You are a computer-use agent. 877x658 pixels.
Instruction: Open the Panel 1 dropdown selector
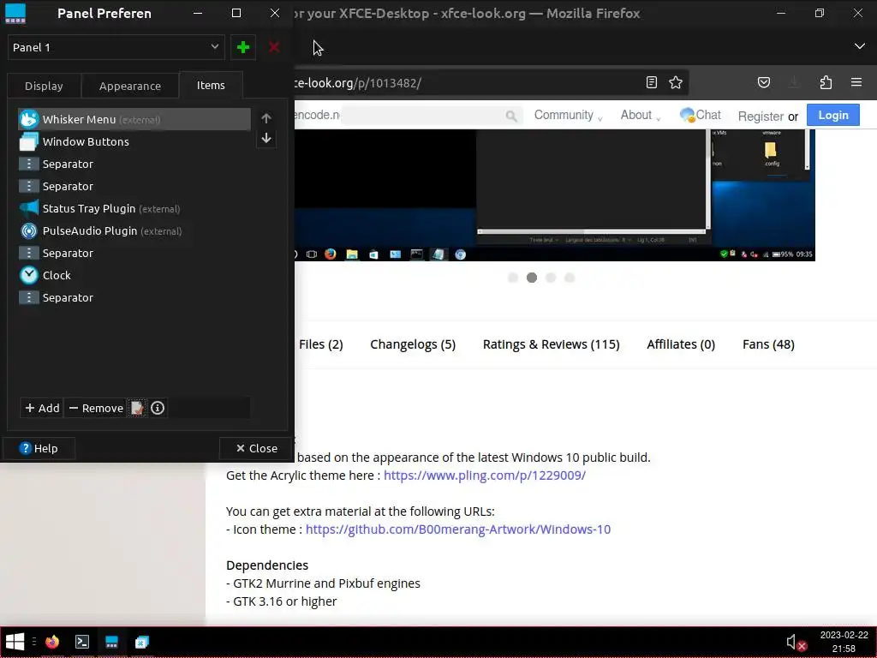click(x=116, y=48)
